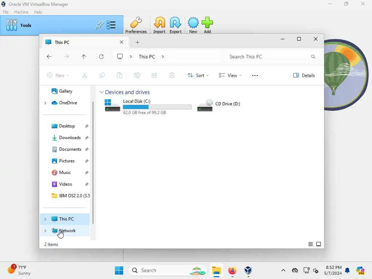The image size is (372, 279).
Task: Open the pinned Downloads folder
Action: [x=70, y=138]
